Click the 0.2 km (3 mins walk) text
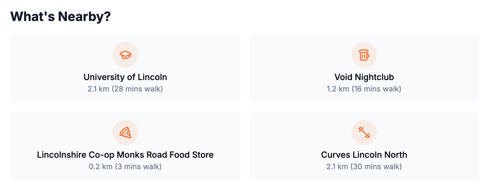Image resolution: width=489 pixels, height=191 pixels. 125,167
